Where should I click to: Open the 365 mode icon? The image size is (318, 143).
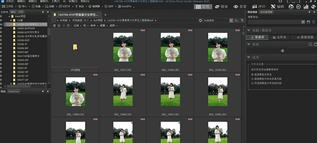click(298, 7)
